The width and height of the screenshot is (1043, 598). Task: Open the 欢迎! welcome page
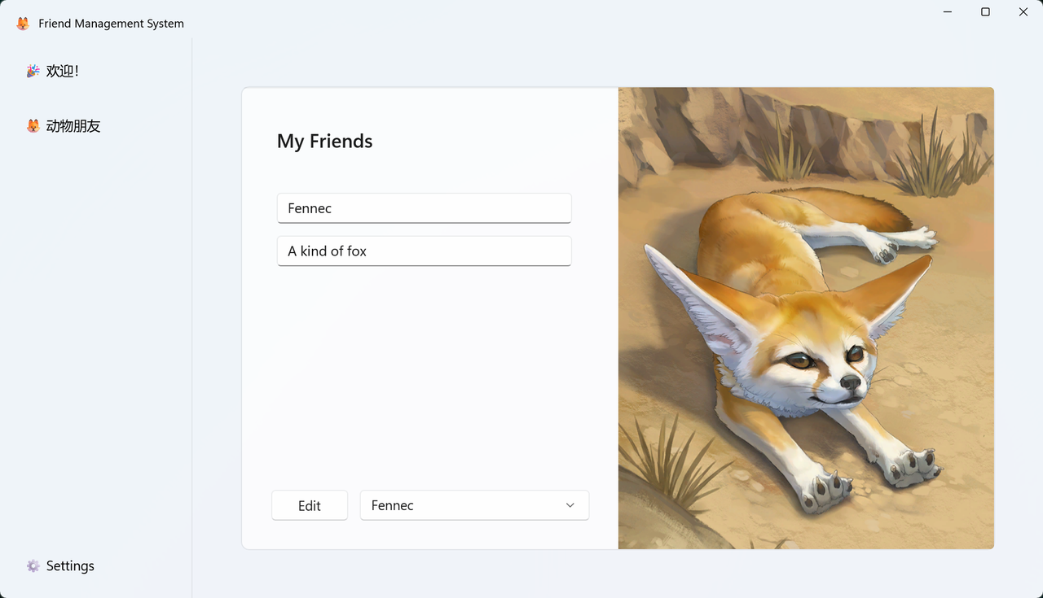tap(63, 72)
